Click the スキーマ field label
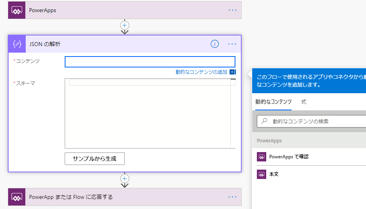This screenshot has height=209, width=366. pyautogui.click(x=25, y=83)
